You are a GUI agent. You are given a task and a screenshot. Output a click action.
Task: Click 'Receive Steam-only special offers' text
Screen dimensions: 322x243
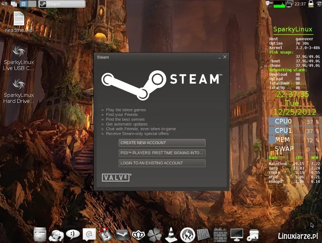point(137,134)
